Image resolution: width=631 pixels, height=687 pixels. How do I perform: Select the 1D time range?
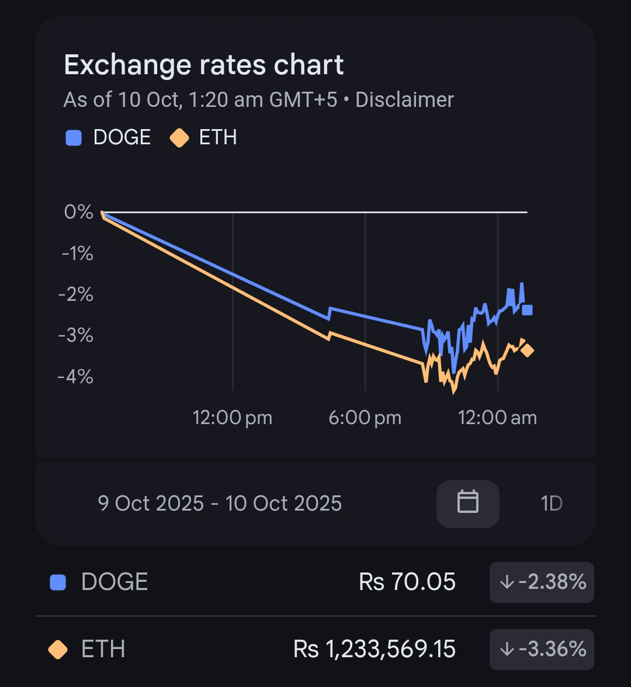552,503
